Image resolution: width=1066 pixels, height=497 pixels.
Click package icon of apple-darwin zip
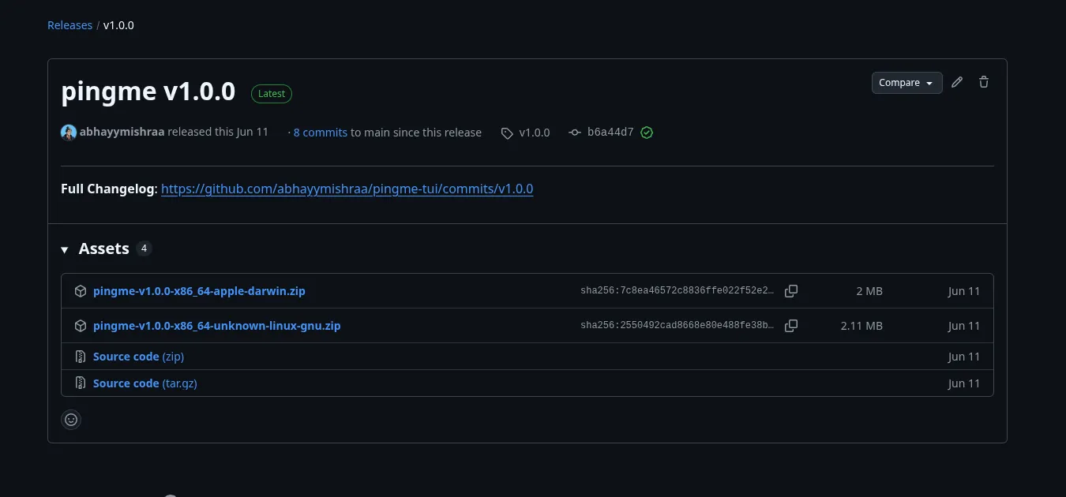click(80, 291)
